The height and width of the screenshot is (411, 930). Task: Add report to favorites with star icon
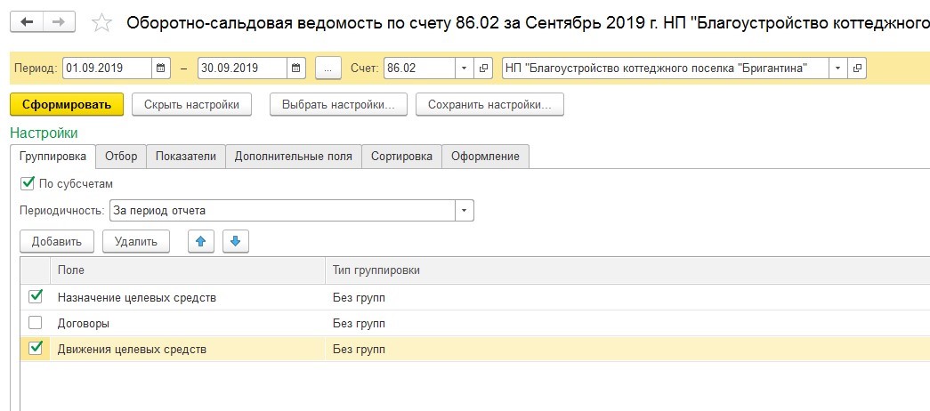[x=103, y=23]
